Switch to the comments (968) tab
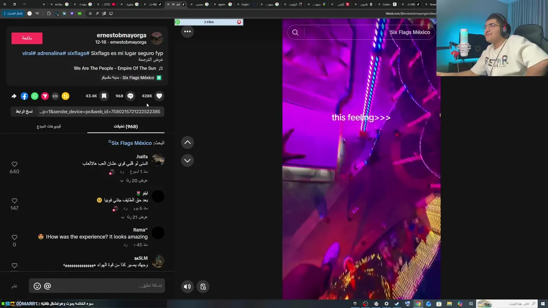 [x=125, y=126]
